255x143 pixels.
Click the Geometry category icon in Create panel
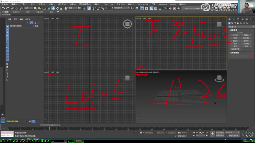(230, 23)
